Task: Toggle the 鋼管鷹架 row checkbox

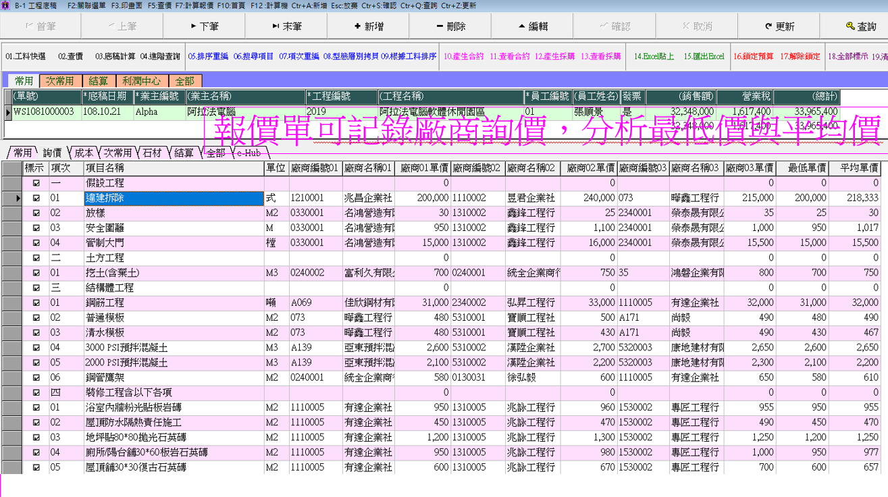Action: 36,377
